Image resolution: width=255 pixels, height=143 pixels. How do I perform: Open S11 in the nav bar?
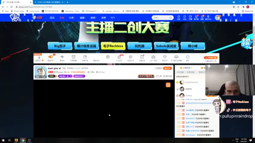pyautogui.click(x=113, y=18)
